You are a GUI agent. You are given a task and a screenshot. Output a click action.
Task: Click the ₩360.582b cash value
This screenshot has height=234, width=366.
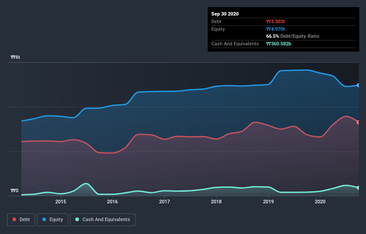pos(279,44)
